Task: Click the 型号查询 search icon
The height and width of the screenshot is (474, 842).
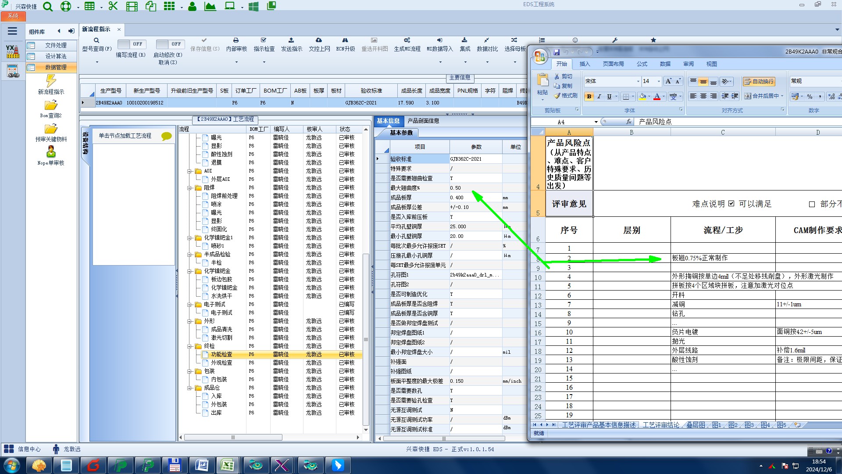Action: [x=96, y=40]
